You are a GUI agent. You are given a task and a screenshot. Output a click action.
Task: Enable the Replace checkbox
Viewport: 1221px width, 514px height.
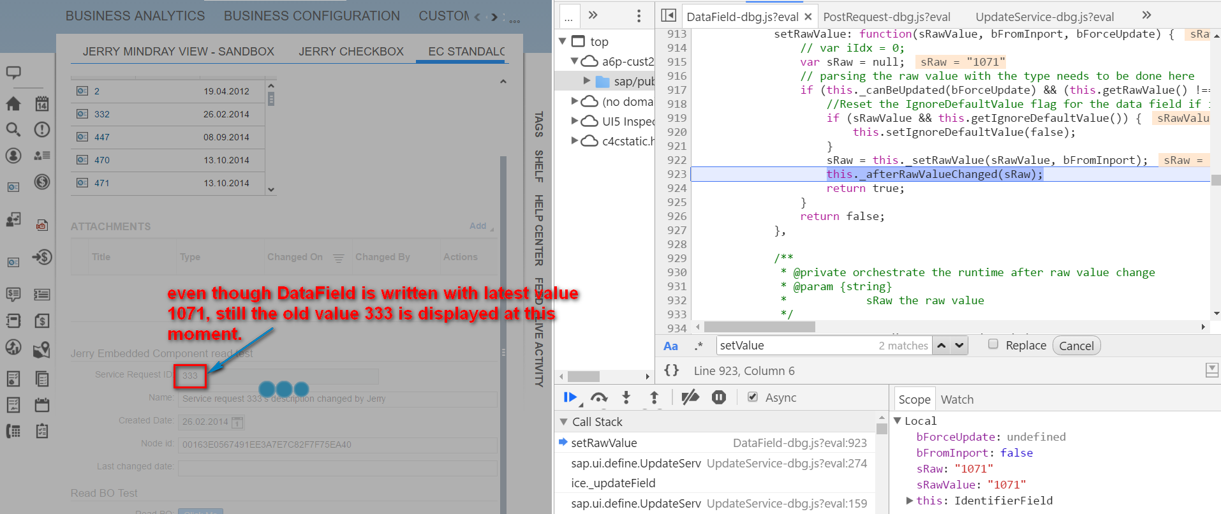coord(993,344)
